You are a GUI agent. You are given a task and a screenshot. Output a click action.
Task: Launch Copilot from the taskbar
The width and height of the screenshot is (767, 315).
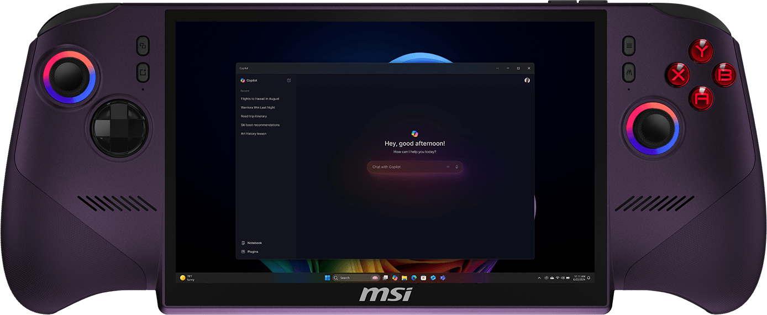tap(395, 278)
